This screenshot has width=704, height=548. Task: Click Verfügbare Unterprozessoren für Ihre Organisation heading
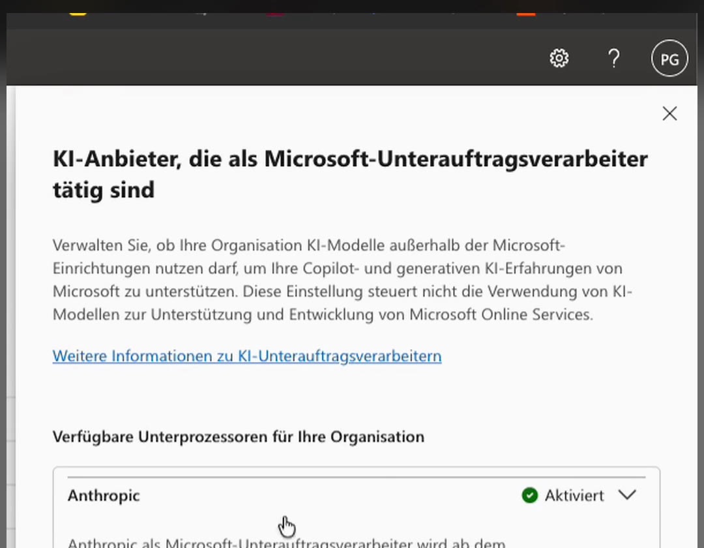[x=239, y=436]
